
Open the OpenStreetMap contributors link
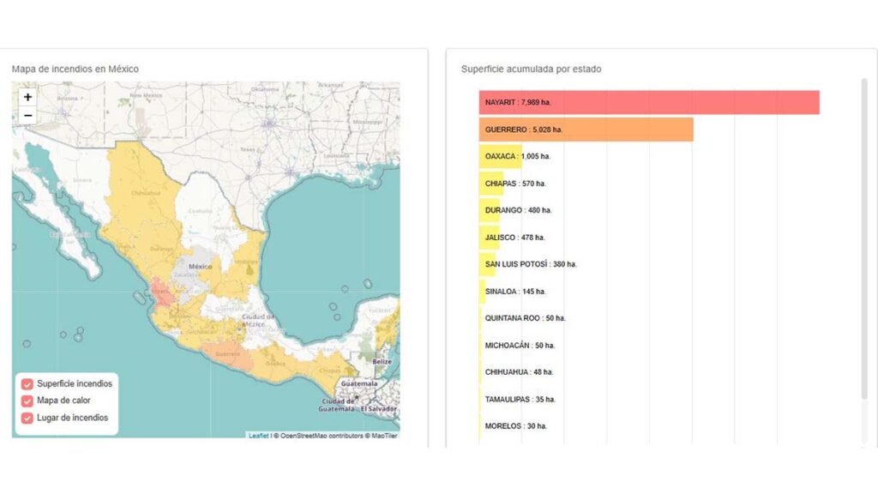322,435
